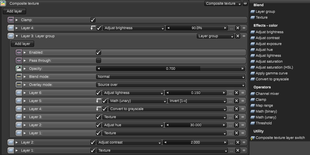Click the drag handle on nested Layer 6
Image resolution: width=310 pixels, height=155 pixels.
pyautogui.click(x=244, y=93)
